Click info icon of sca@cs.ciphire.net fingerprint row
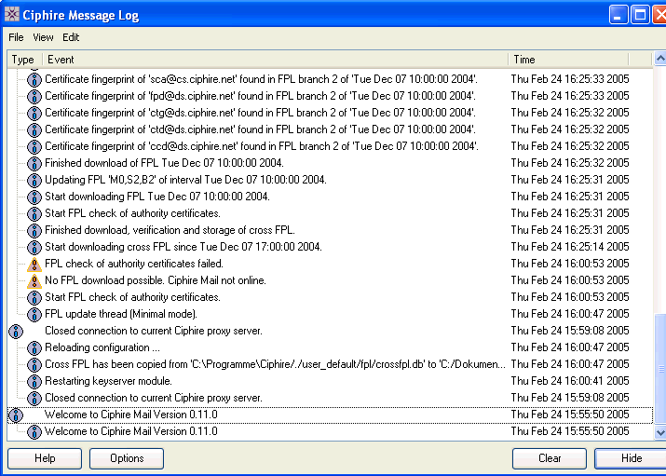This screenshot has height=476, width=666. [x=34, y=79]
